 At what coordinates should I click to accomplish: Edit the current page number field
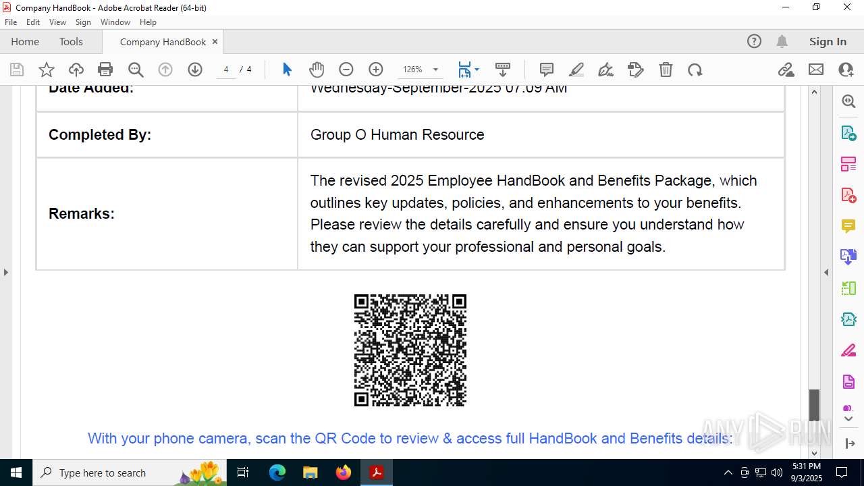[226, 70]
